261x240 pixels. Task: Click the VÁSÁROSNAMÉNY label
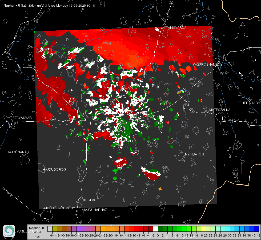[x=208, y=65]
